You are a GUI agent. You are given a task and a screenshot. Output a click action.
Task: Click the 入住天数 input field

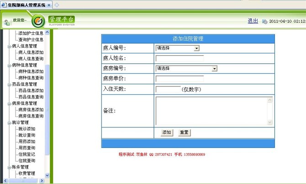(168, 89)
